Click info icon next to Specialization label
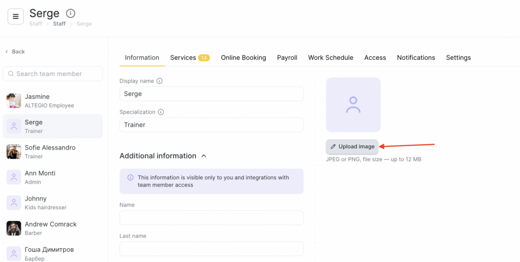Screen dimensions: 520x262 click(x=161, y=112)
